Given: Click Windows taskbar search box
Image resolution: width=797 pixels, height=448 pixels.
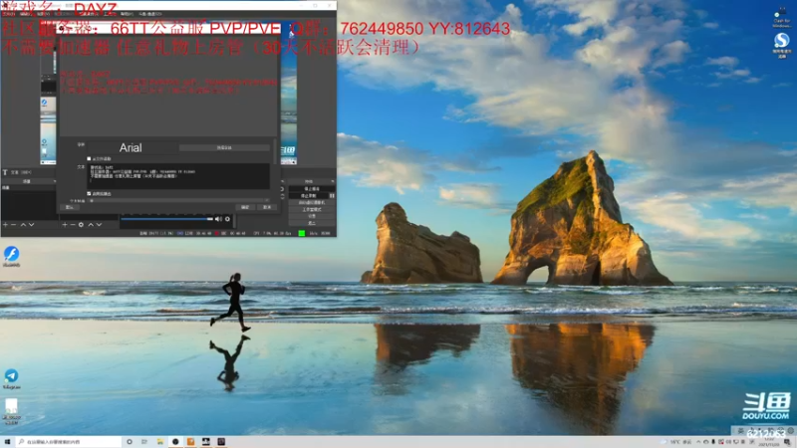Looking at the screenshot, I should 69,442.
